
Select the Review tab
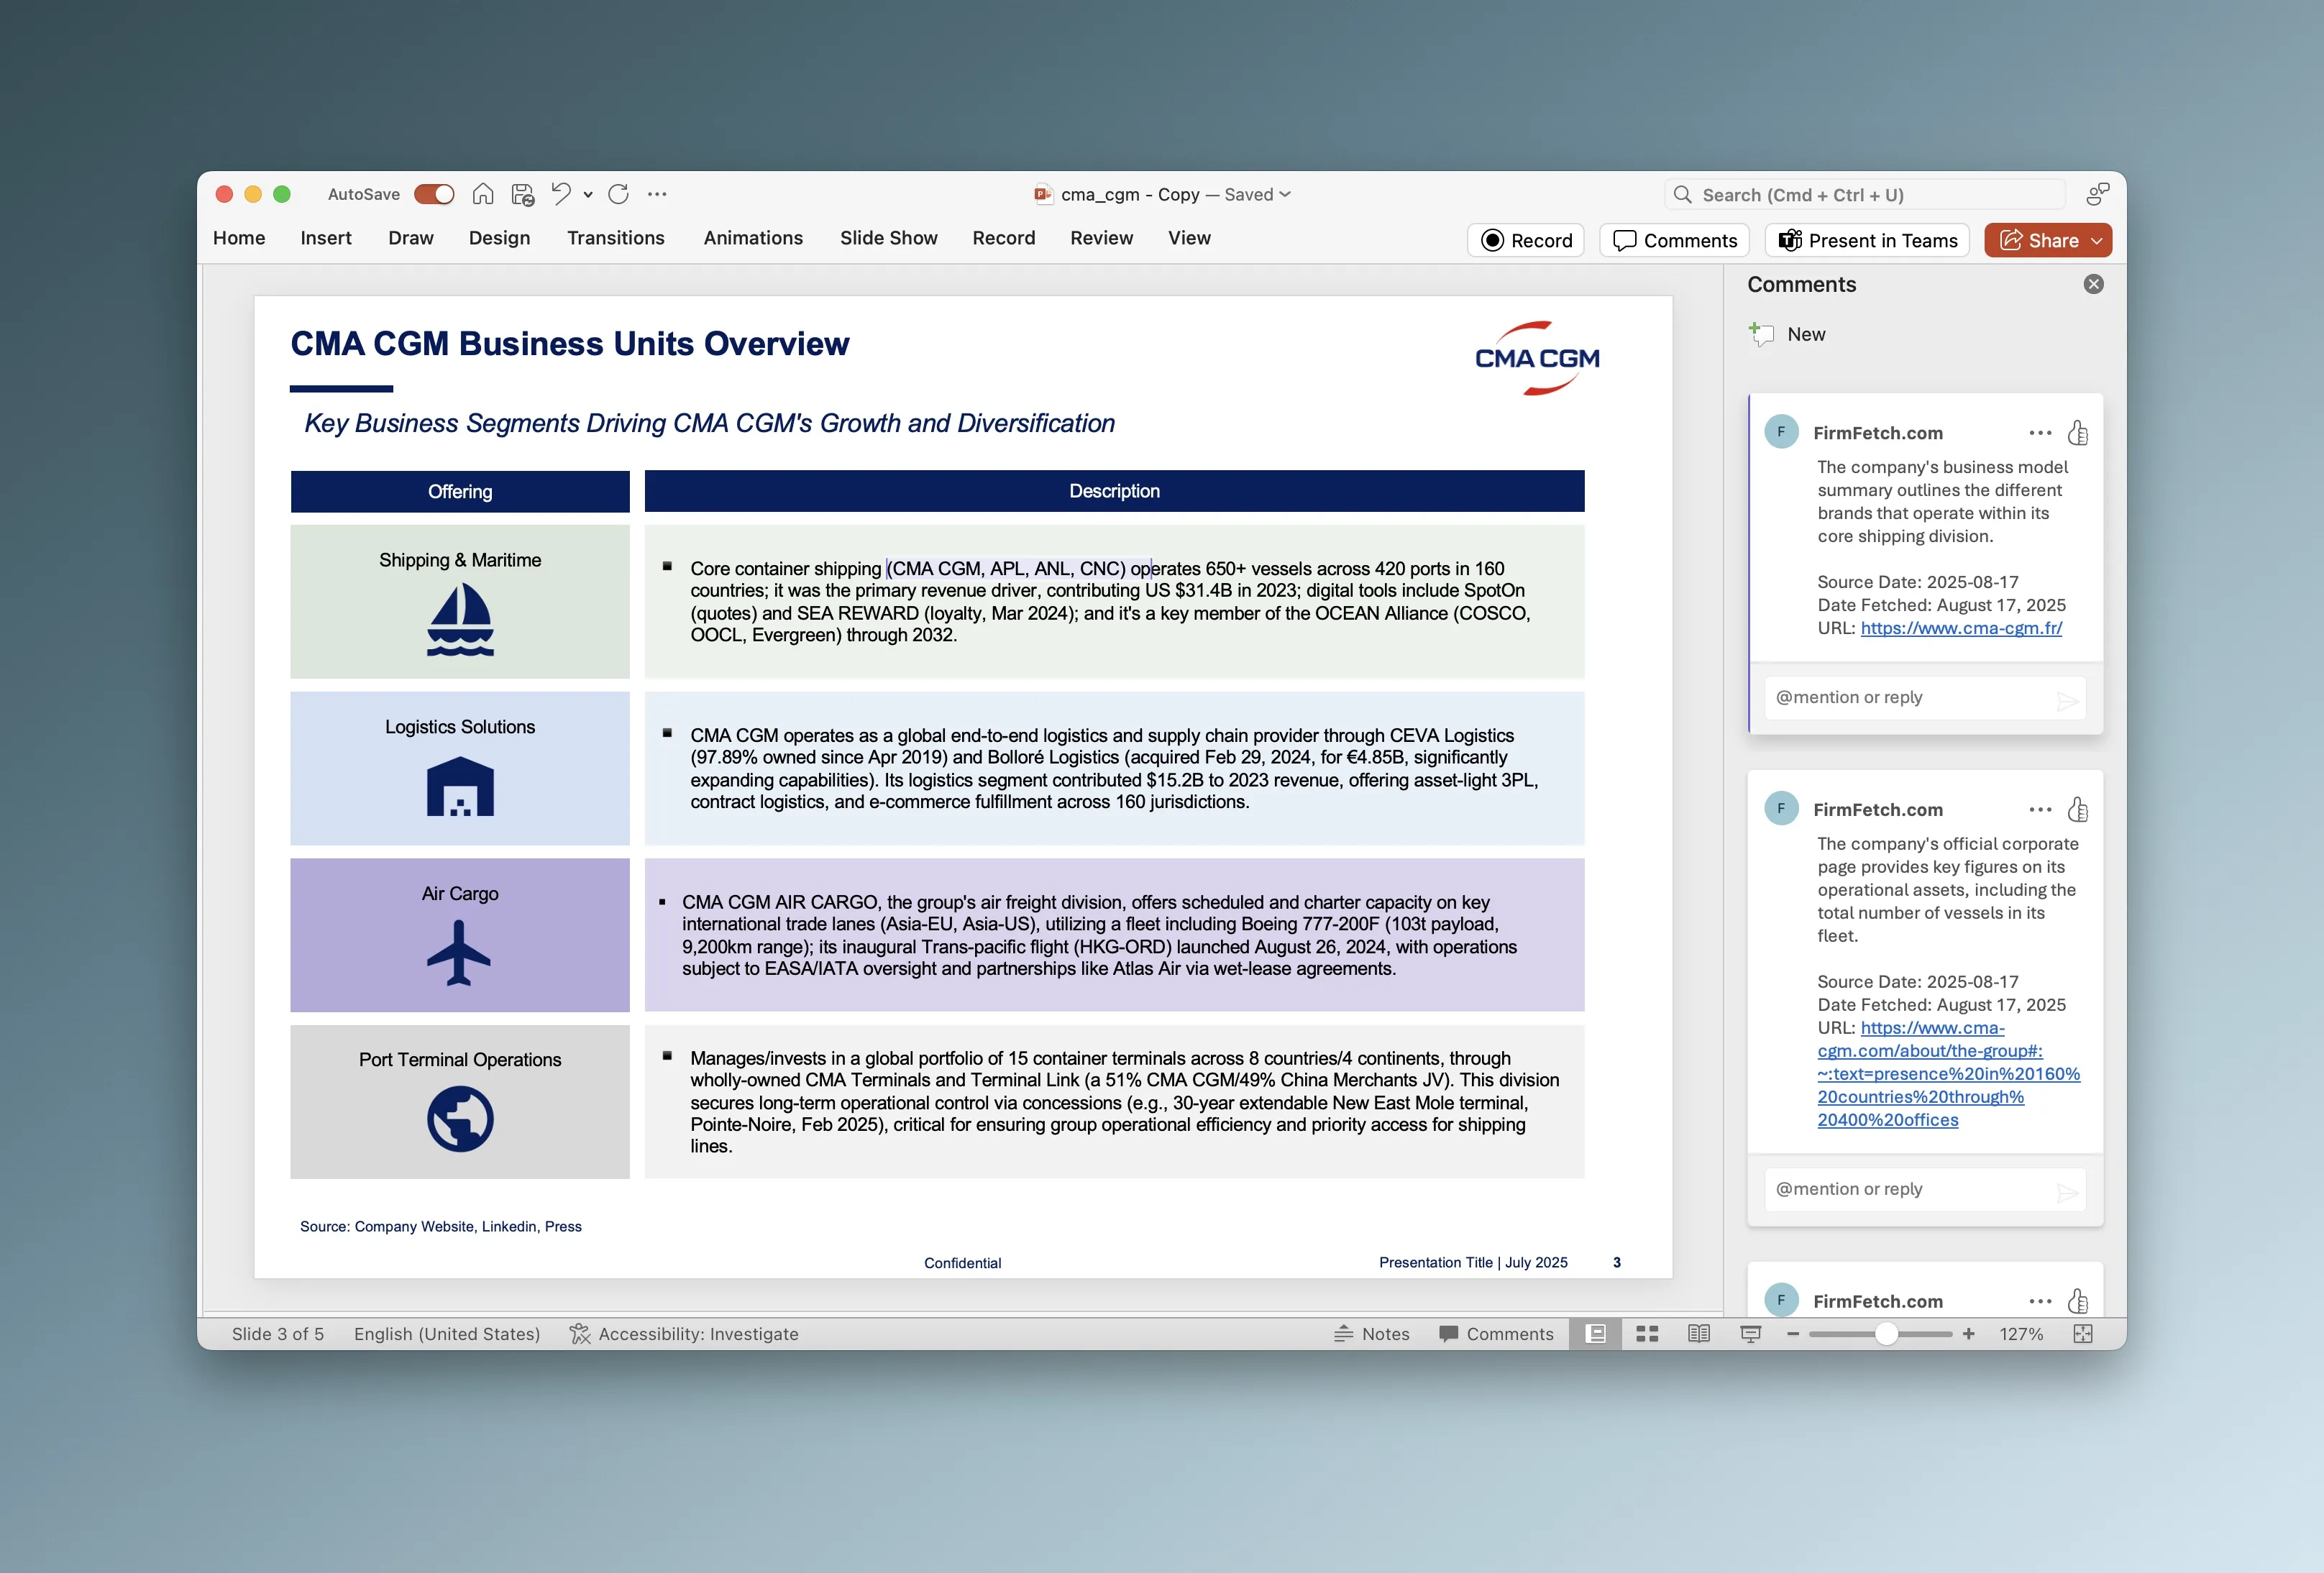click(1101, 238)
